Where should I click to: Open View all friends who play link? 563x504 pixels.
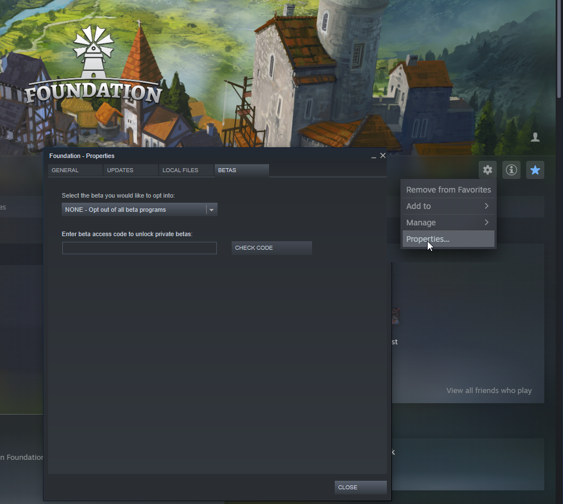click(x=489, y=391)
